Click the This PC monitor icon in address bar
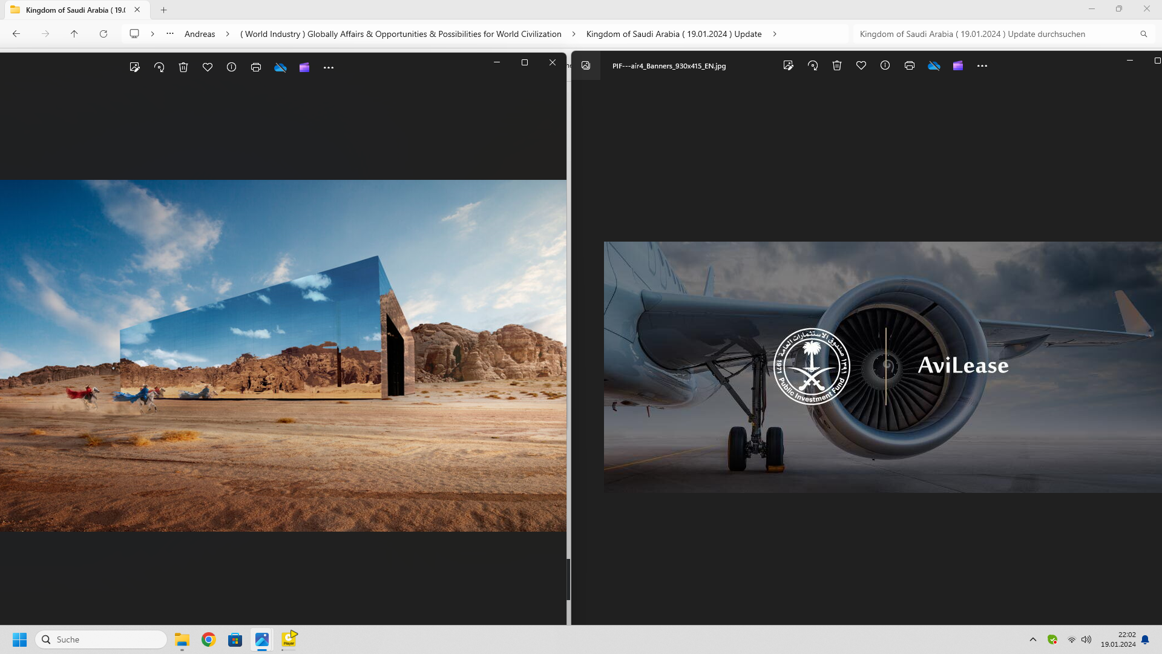Image resolution: width=1162 pixels, height=654 pixels. (134, 34)
